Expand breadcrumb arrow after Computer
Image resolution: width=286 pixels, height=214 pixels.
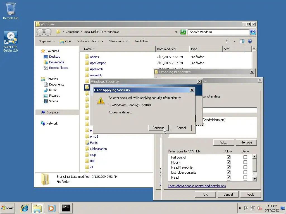click(81, 32)
